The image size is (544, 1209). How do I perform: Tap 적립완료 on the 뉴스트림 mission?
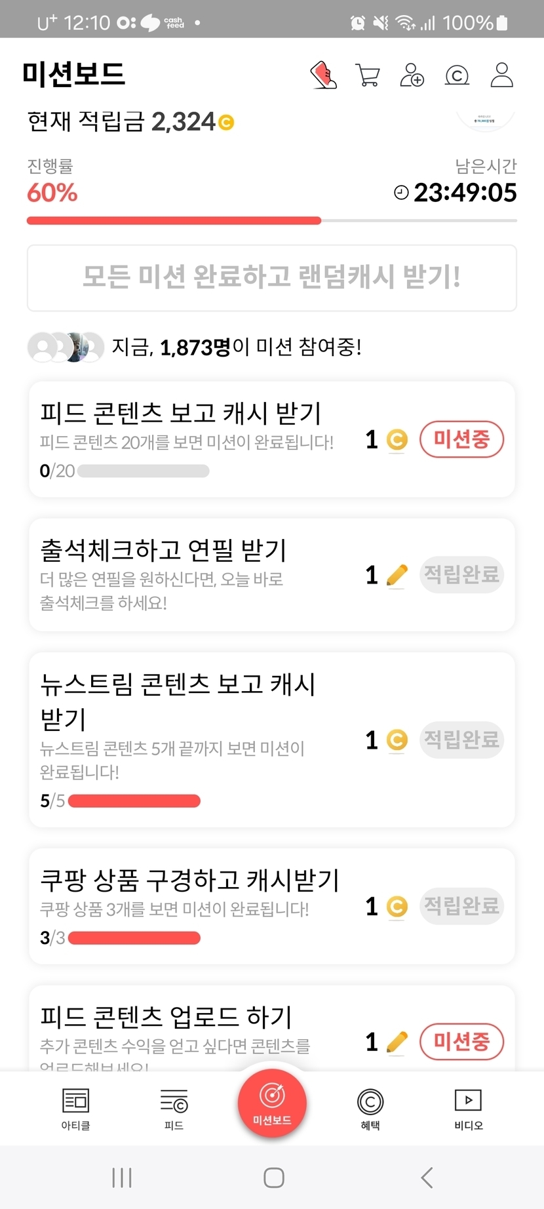click(x=461, y=740)
